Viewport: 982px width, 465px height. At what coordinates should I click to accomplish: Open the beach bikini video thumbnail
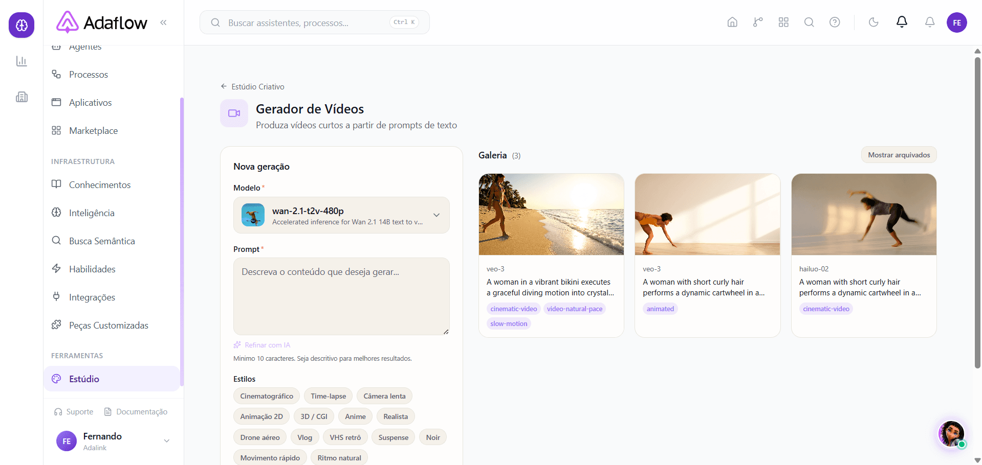click(x=551, y=214)
